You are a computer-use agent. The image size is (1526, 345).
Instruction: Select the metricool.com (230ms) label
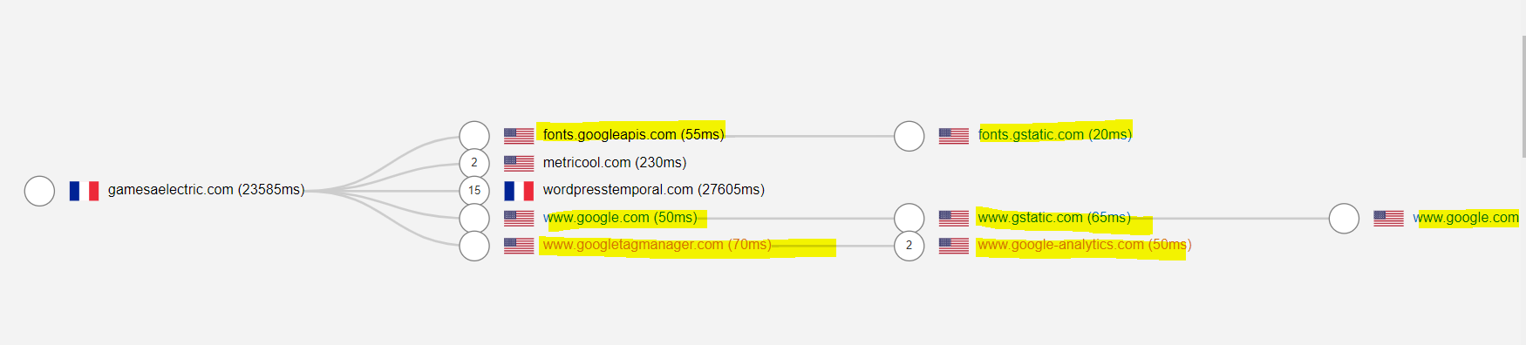(614, 162)
